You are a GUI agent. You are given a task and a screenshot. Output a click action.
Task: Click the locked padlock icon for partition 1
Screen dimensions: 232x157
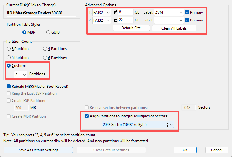[116, 12]
